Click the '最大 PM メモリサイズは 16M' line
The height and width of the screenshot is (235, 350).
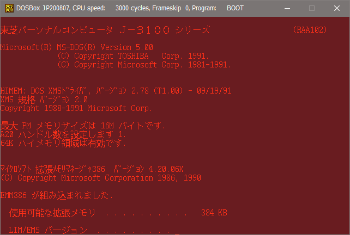coord(83,126)
